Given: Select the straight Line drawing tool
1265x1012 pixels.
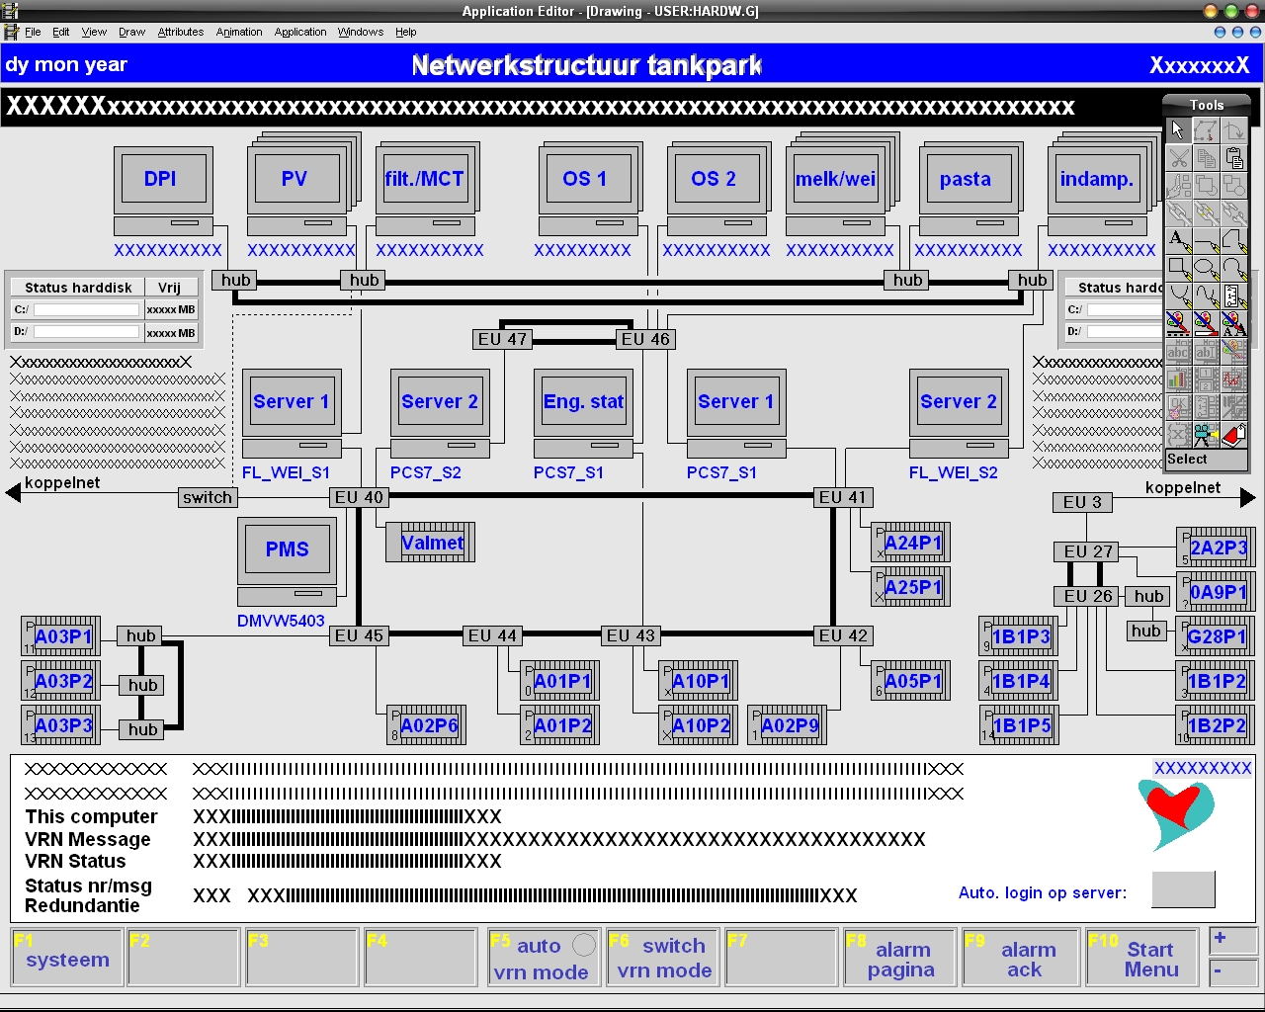Looking at the screenshot, I should tap(1205, 240).
